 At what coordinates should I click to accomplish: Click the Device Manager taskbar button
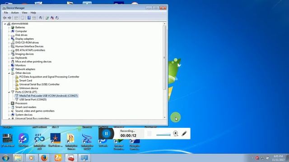click(x=84, y=158)
